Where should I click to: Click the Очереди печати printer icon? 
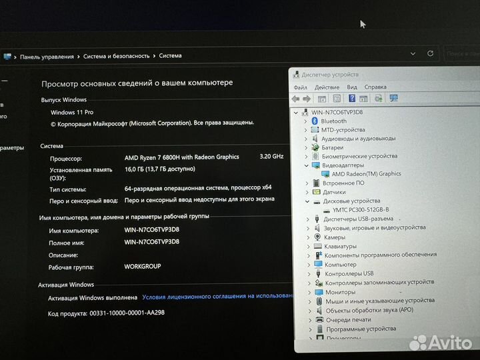(319, 319)
